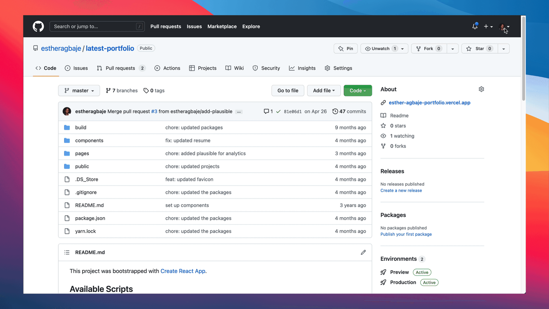The height and width of the screenshot is (309, 549).
Task: Open the green Code dropdown
Action: coord(358,90)
